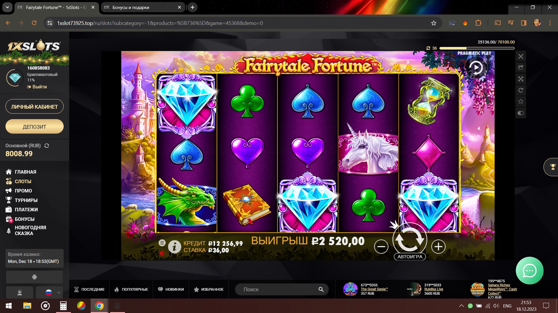
Task: Switch to the ПОПУЛЯРНЫЕ tab
Action: point(131,289)
